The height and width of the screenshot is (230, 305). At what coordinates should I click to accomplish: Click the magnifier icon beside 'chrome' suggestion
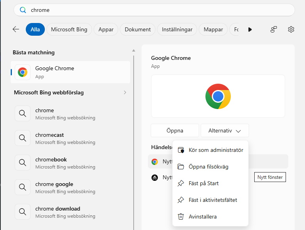pyautogui.click(x=23, y=113)
